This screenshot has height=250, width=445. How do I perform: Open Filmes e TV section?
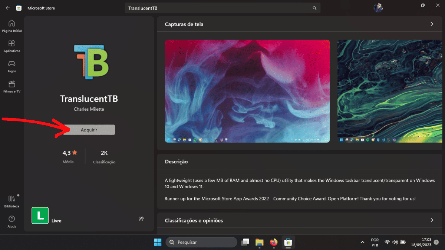pos(12,86)
